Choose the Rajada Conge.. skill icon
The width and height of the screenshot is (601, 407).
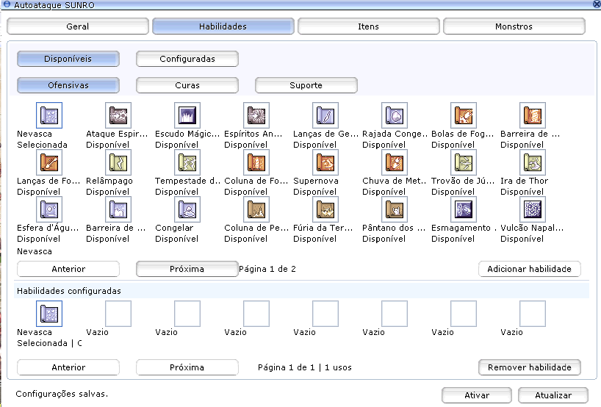(395, 115)
